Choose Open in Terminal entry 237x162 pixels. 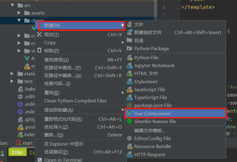coord(80,160)
